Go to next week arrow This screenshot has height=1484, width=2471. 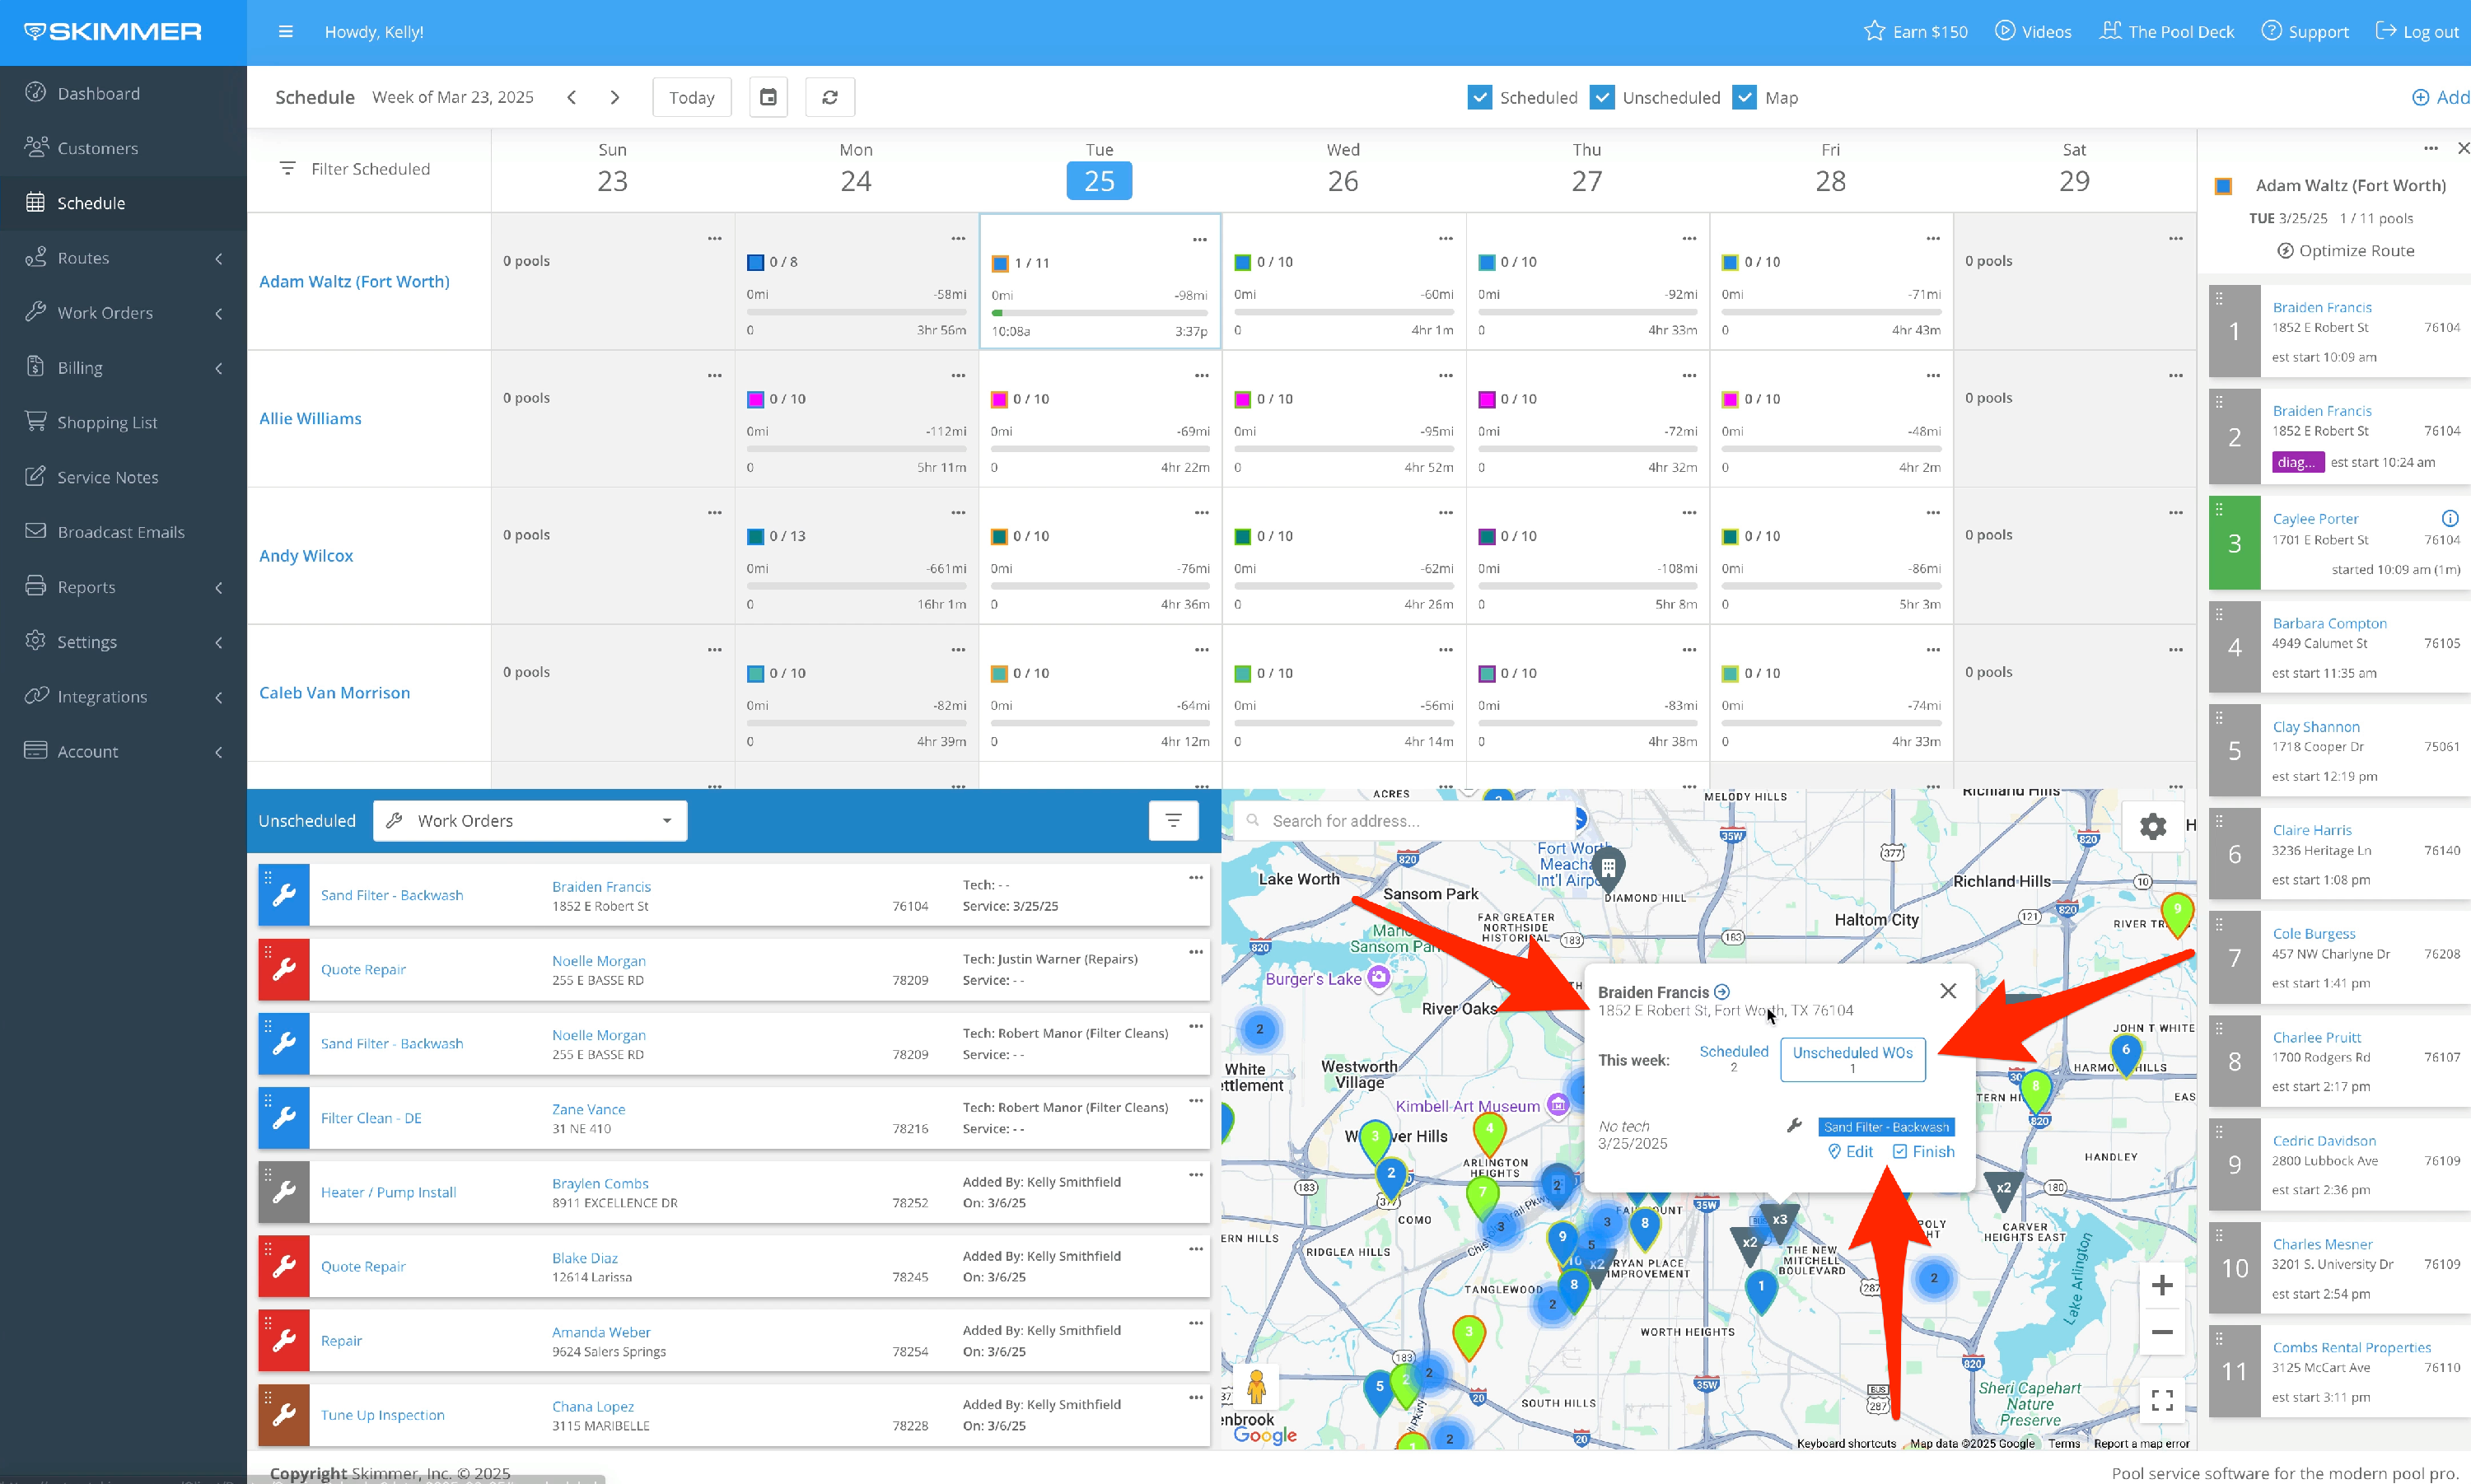(x=615, y=97)
